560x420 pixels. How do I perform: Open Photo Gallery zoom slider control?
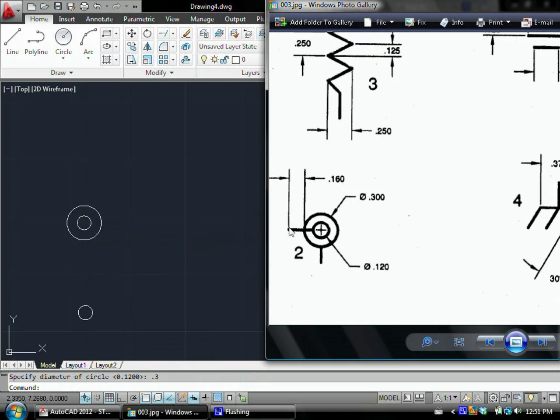coord(430,342)
